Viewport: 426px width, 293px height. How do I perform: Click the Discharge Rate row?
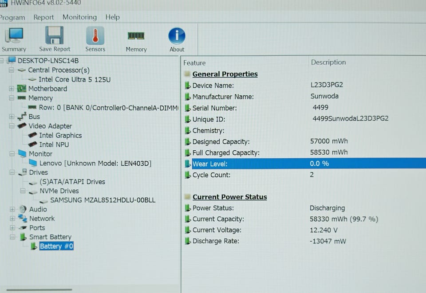[x=304, y=241]
